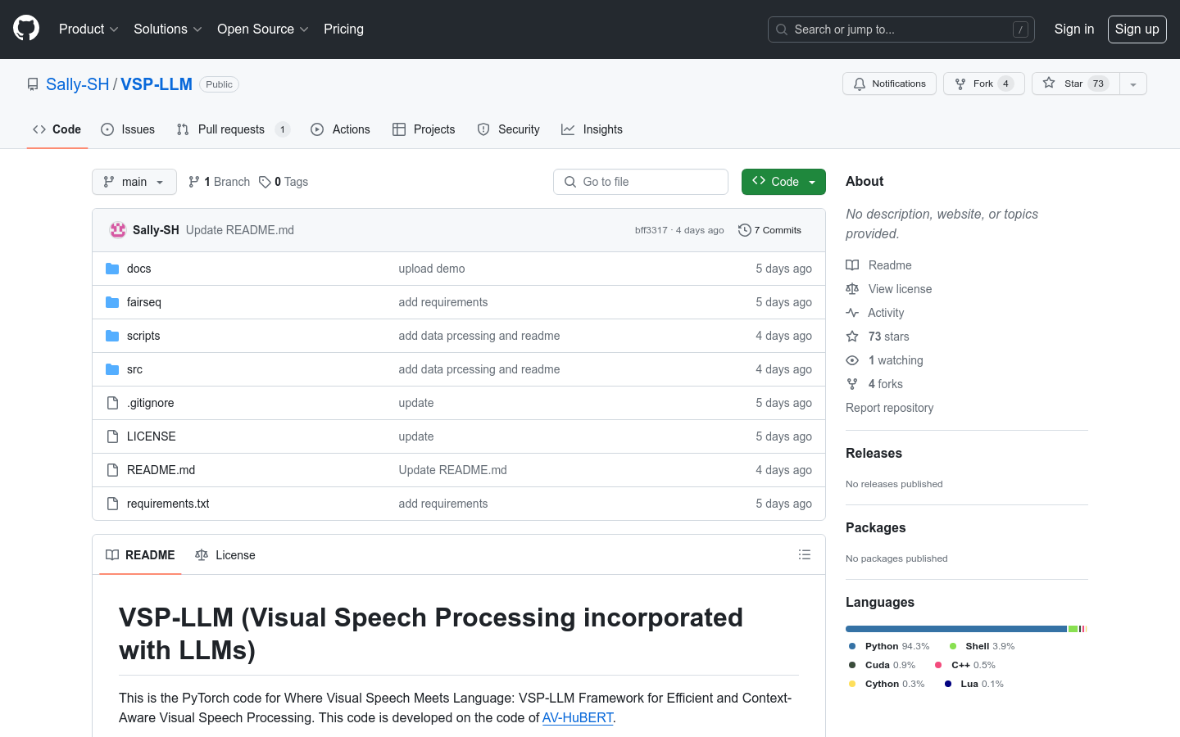Open the AV-HuBERT link in README
This screenshot has height=737, width=1180.
(578, 717)
